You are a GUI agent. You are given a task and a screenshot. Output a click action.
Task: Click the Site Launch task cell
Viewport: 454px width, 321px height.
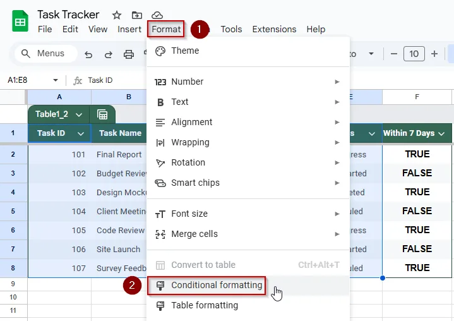(x=119, y=249)
